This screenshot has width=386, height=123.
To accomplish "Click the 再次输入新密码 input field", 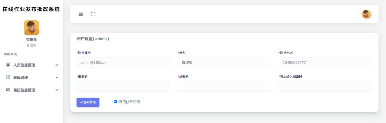I will click(325, 87).
